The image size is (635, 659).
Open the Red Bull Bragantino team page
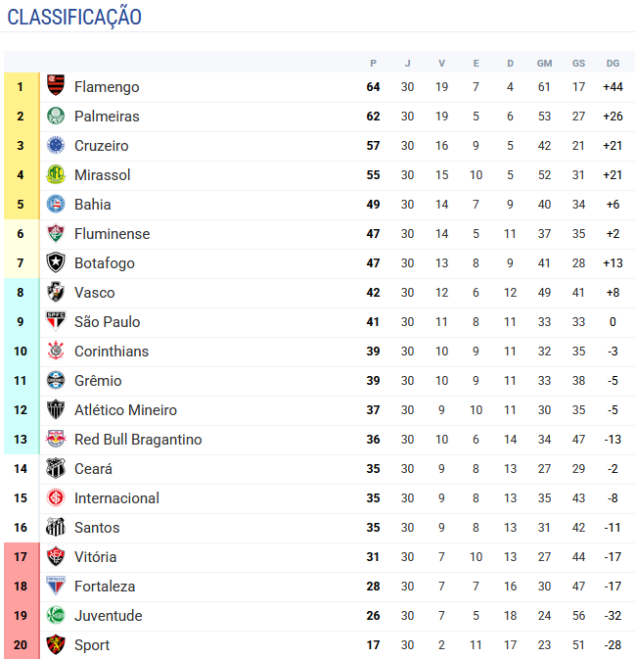(x=138, y=440)
